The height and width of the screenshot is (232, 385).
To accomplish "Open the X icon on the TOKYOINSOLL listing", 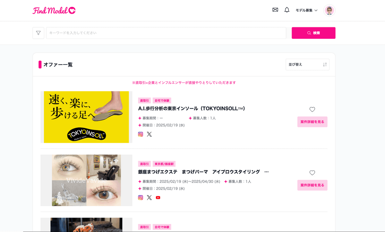I will [149, 134].
